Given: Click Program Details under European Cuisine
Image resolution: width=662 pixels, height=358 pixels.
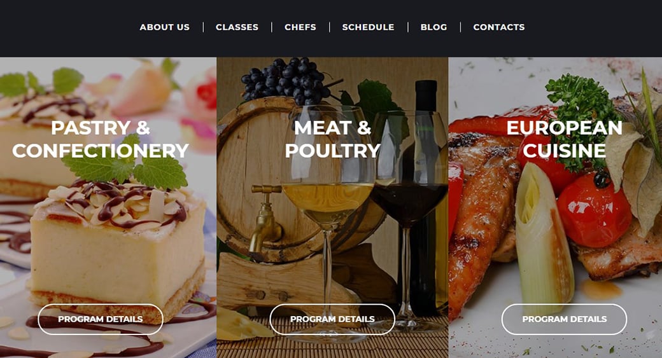Looking at the screenshot, I should (564, 319).
